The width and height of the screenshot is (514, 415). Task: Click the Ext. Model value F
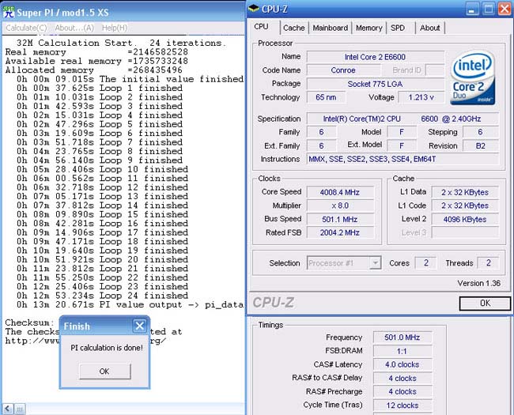pyautogui.click(x=402, y=145)
